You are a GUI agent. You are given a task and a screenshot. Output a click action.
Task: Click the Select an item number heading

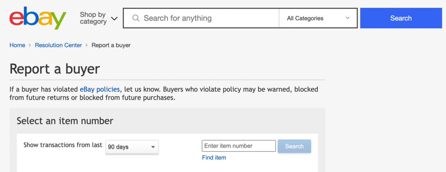tap(65, 121)
